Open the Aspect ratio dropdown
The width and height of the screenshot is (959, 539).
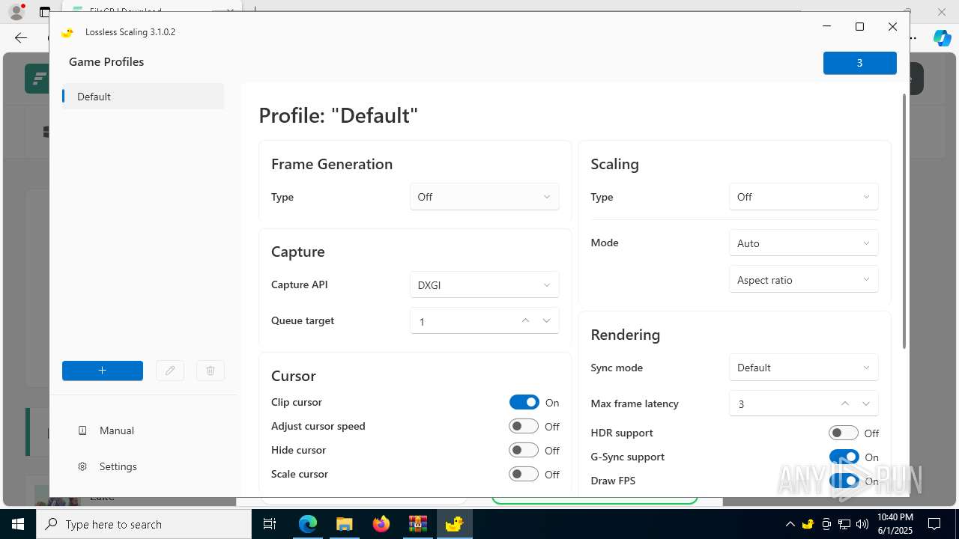tap(803, 280)
